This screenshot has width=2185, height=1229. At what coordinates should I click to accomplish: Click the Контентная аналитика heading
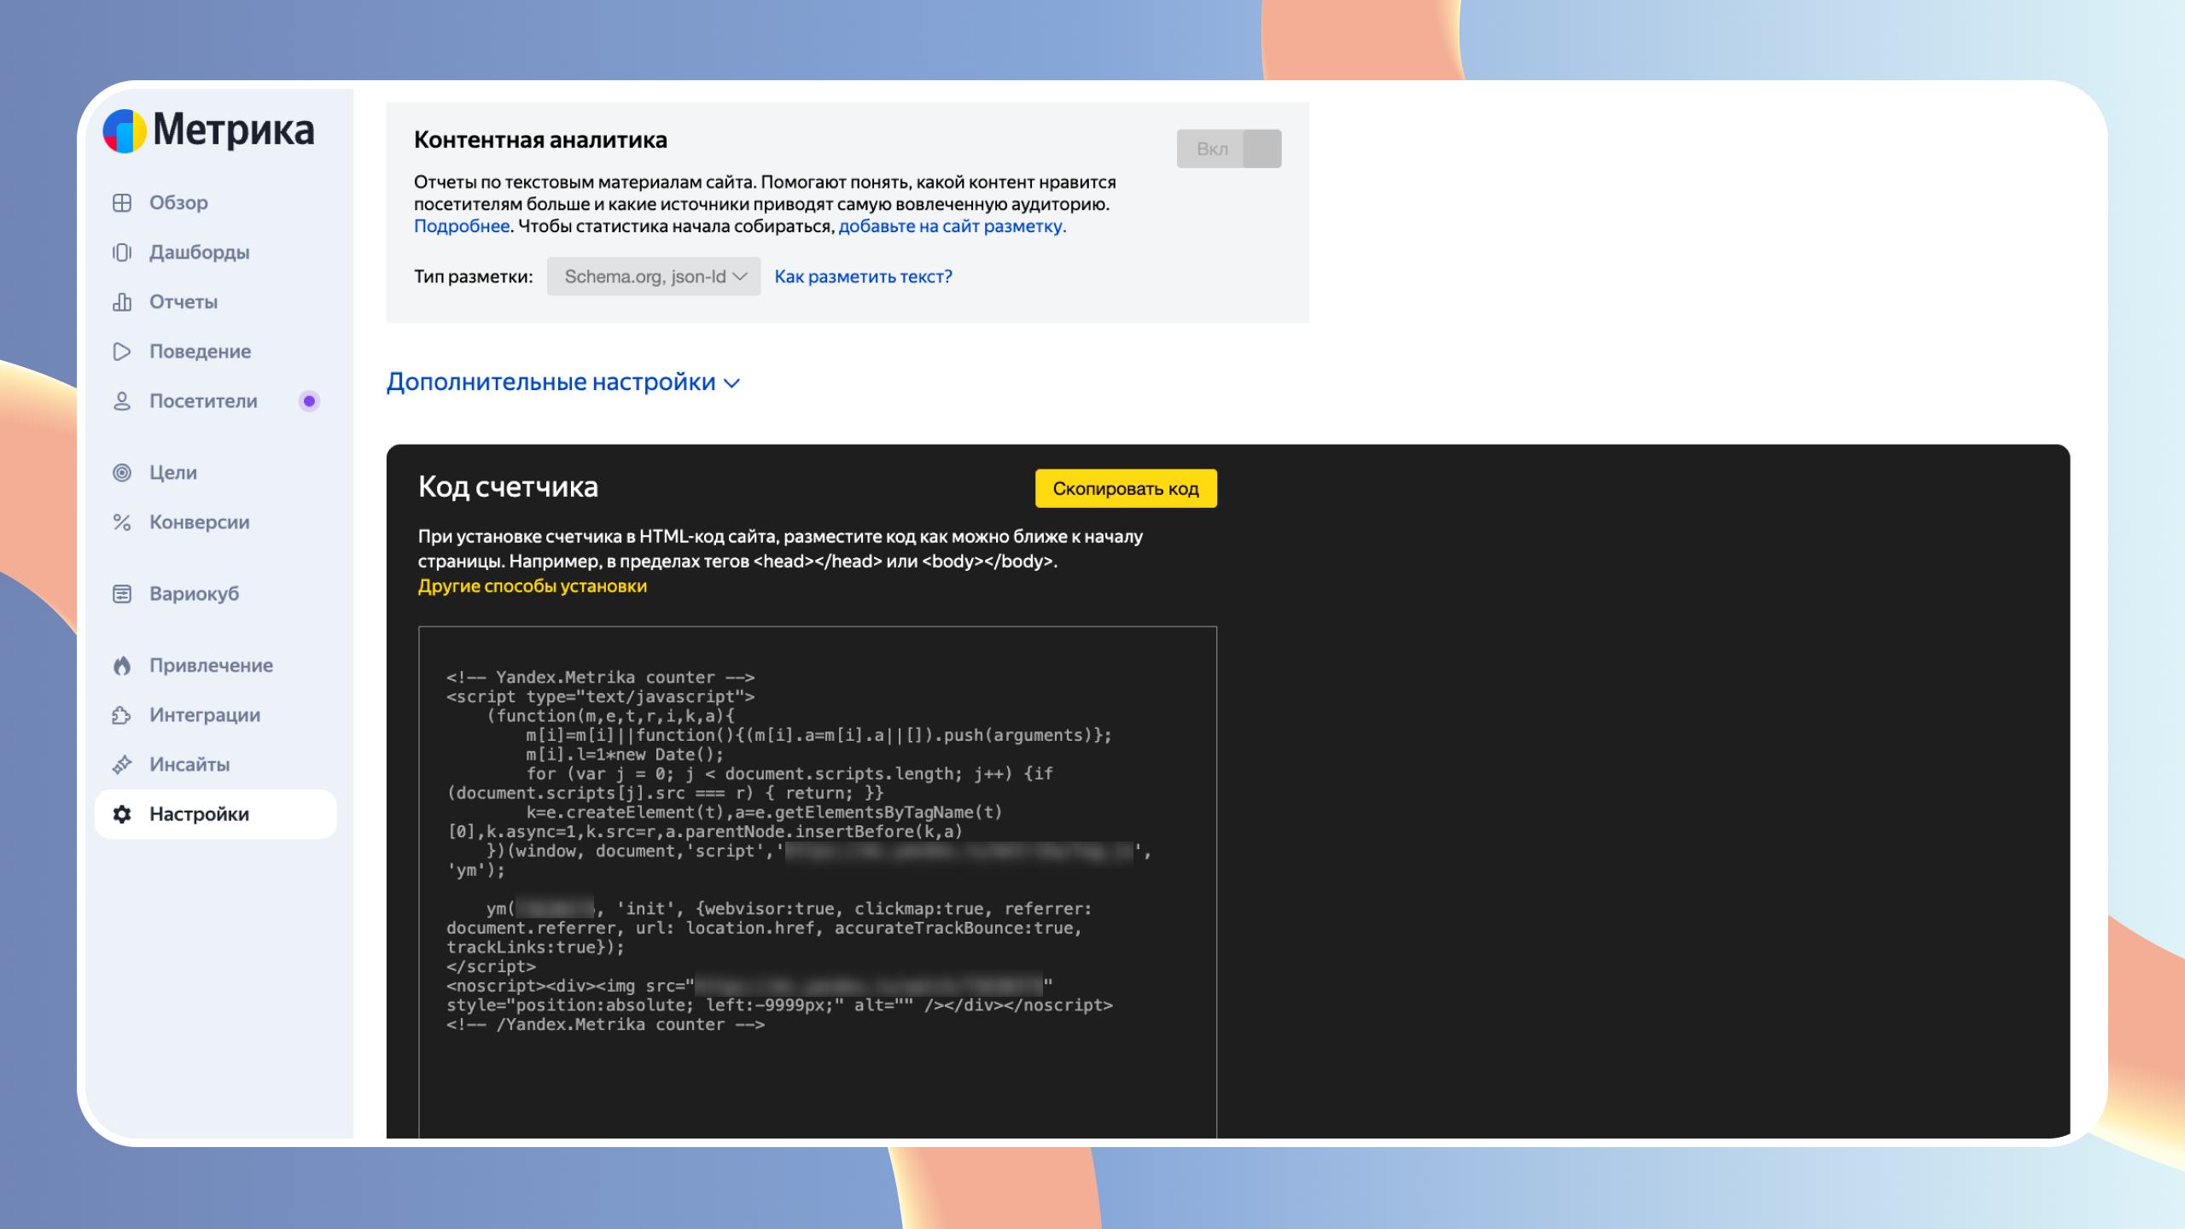click(x=540, y=140)
